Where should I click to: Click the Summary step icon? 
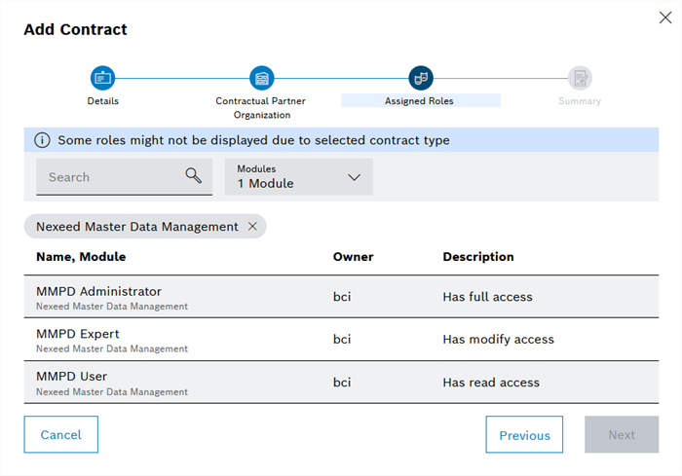(580, 78)
